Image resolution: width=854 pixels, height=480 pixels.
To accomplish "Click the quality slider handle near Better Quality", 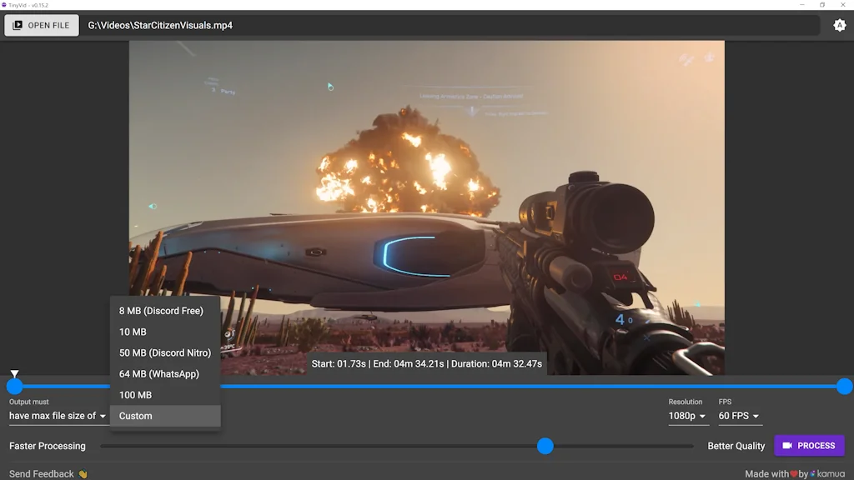I will (545, 446).
